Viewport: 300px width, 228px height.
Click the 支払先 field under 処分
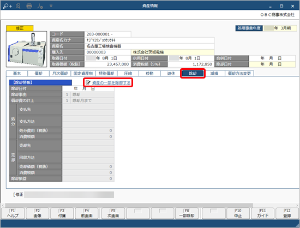click(x=88, y=110)
